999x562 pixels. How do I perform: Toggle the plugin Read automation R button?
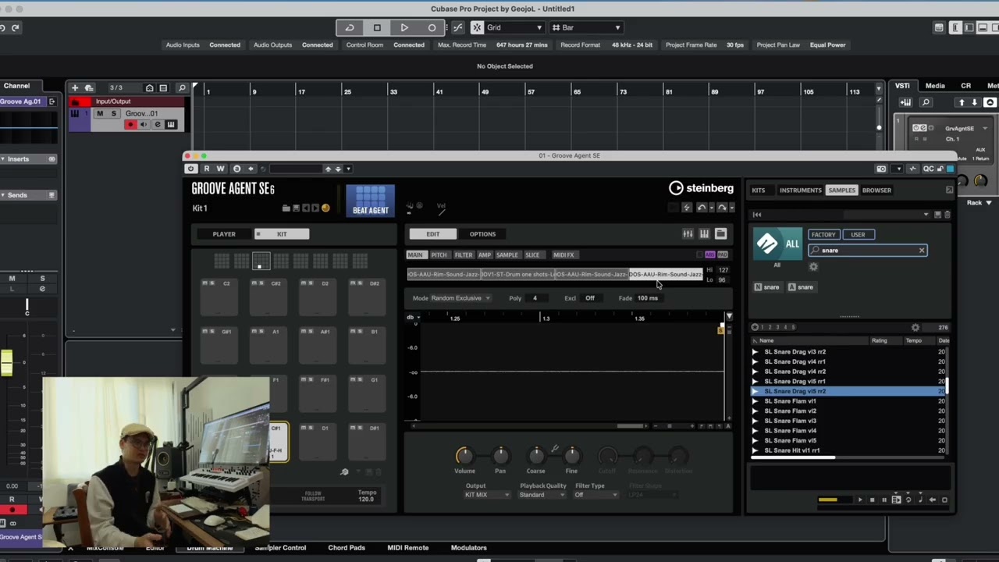(x=207, y=169)
